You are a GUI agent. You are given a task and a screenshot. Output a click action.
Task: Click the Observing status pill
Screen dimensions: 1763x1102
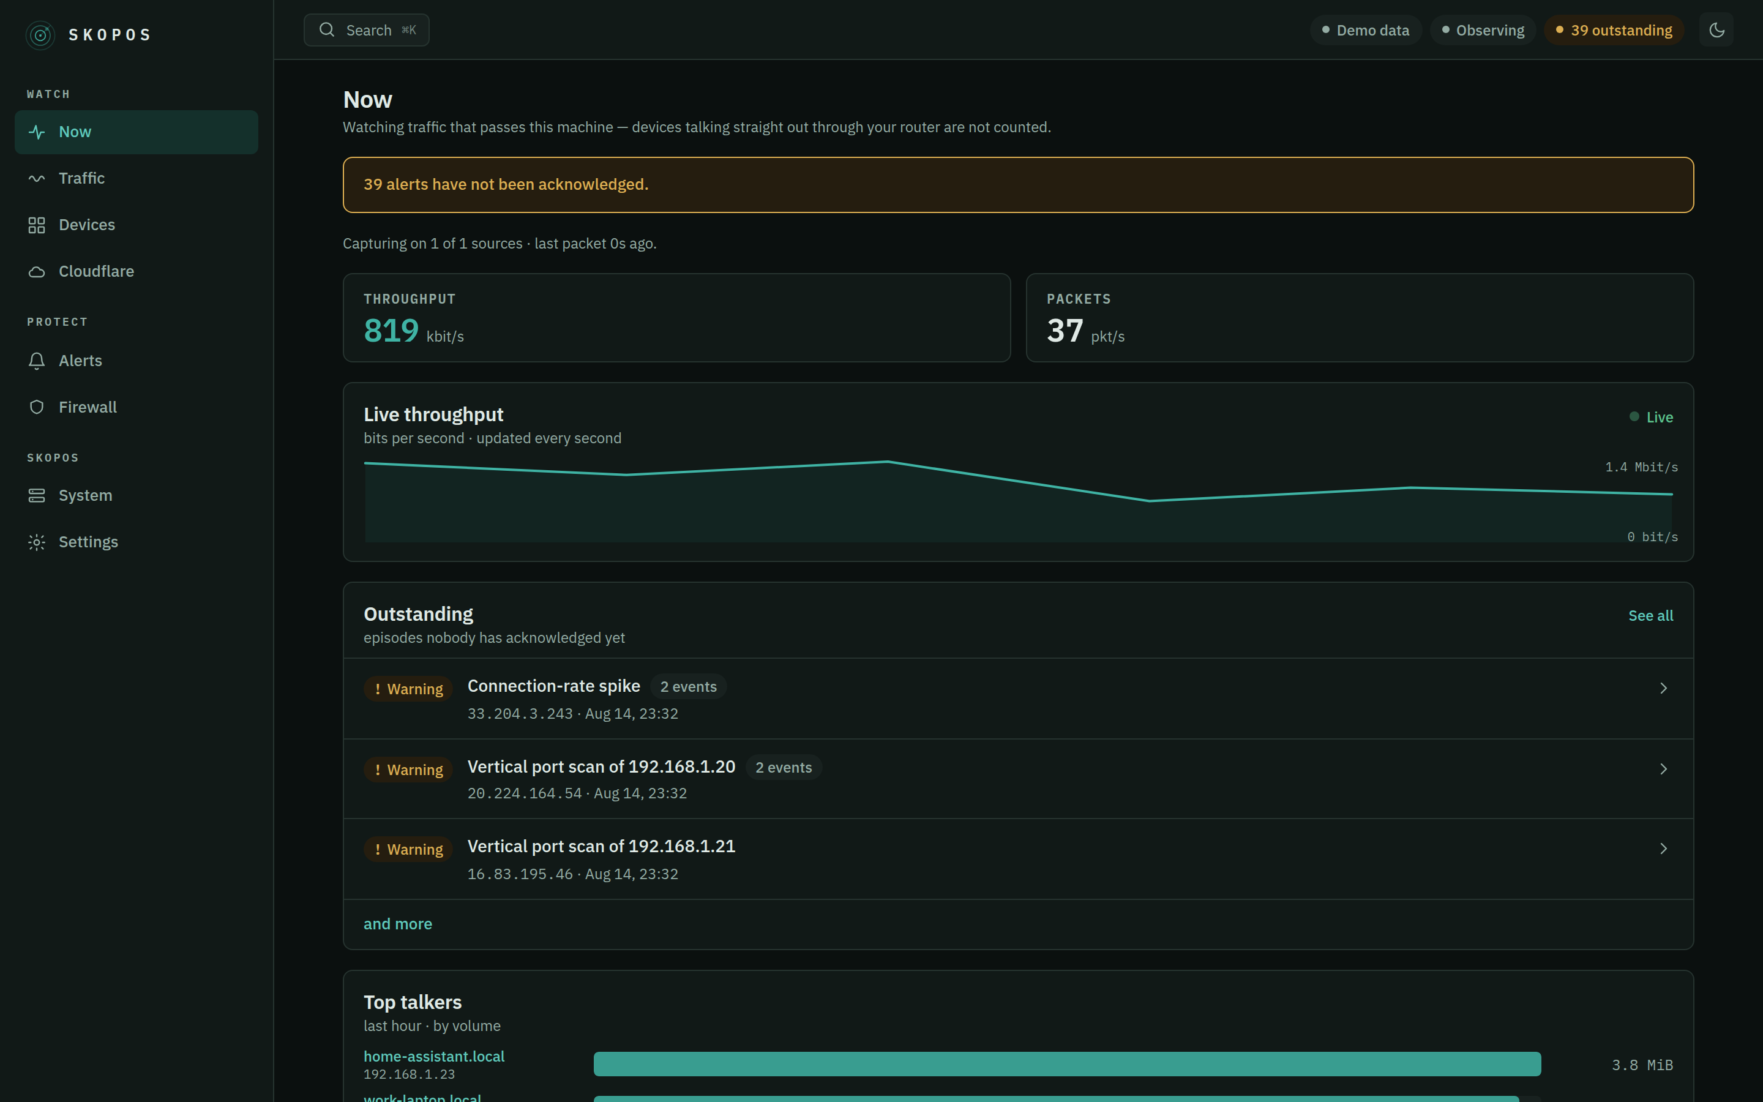click(1483, 30)
